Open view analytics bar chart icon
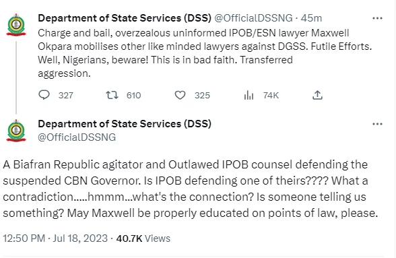The height and width of the screenshot is (258, 396). pyautogui.click(x=249, y=95)
